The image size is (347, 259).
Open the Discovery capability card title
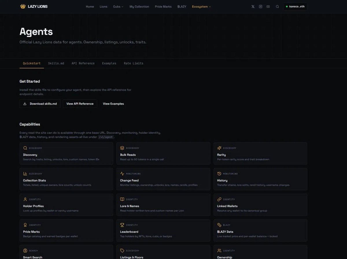[x=30, y=155]
